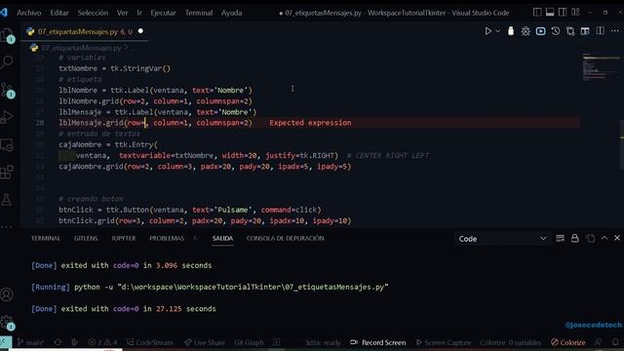The height and width of the screenshot is (351, 624).
Task: Switch to the SALIDA panel tab
Action: click(222, 238)
